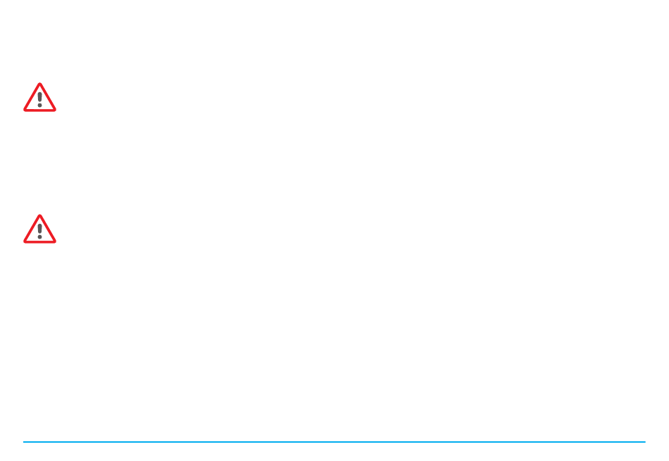The height and width of the screenshot is (461, 669).
Task: Select the exclamation mark inside the upper triangle
Action: pyautogui.click(x=39, y=100)
